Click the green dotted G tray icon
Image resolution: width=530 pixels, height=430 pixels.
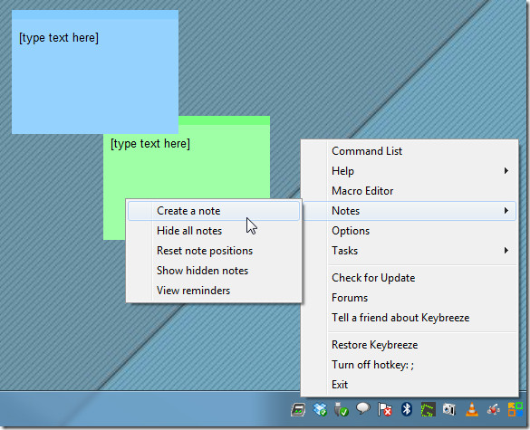[428, 409]
